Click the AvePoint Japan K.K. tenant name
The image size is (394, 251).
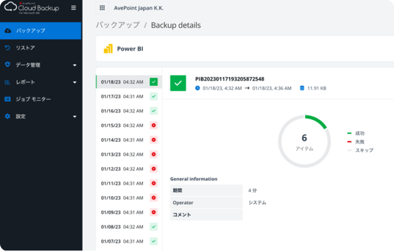pos(139,8)
